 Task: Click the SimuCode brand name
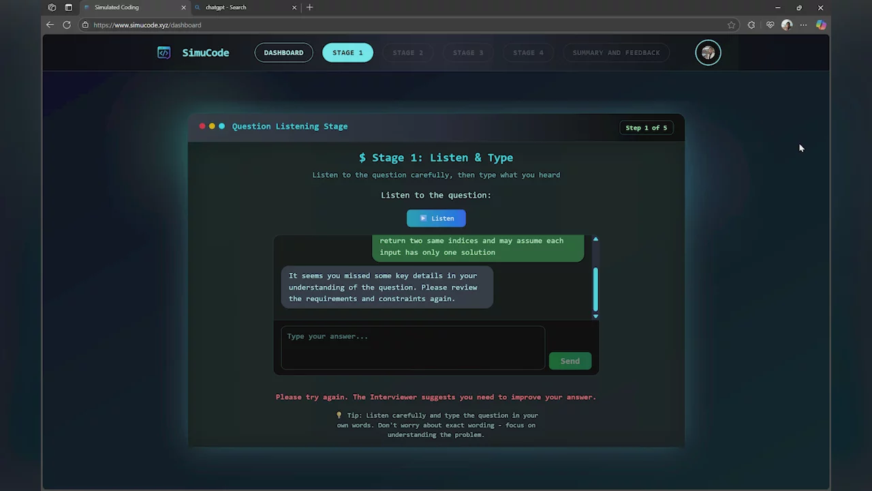coord(206,53)
